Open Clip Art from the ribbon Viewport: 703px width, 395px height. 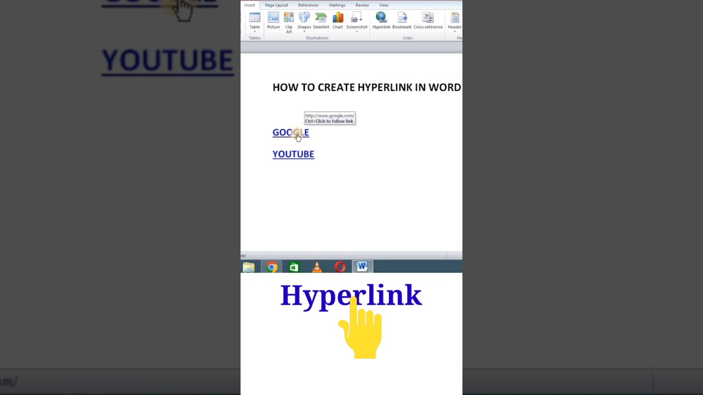(x=288, y=22)
